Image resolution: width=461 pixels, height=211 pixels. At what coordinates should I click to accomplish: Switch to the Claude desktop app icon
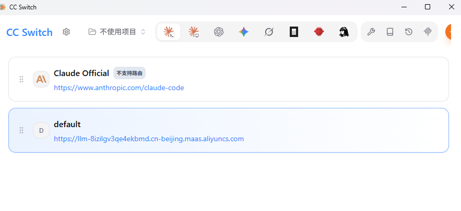click(194, 32)
